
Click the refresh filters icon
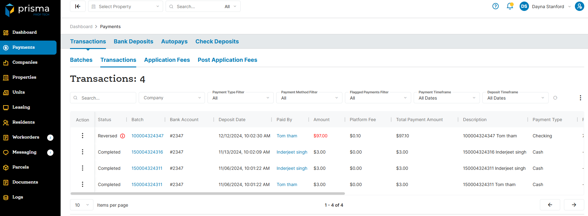[x=555, y=98]
